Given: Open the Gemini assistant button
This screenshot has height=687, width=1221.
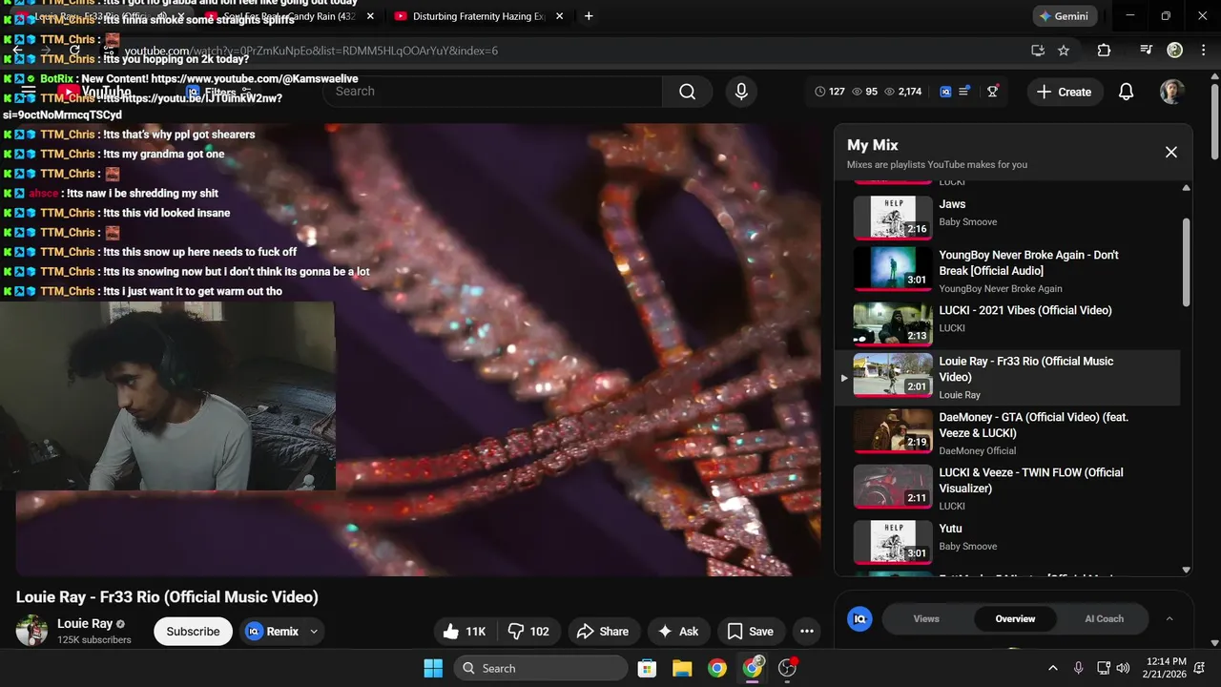Looking at the screenshot, I should click(1065, 16).
